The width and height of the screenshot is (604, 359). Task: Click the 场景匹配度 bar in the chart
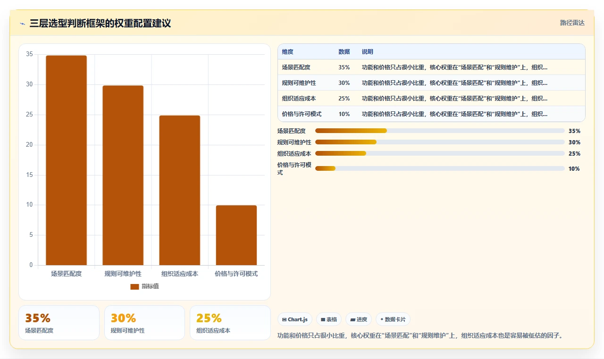pyautogui.click(x=66, y=160)
